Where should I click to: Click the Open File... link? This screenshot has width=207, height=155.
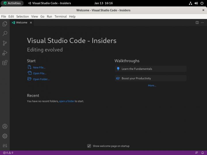tap(40, 73)
